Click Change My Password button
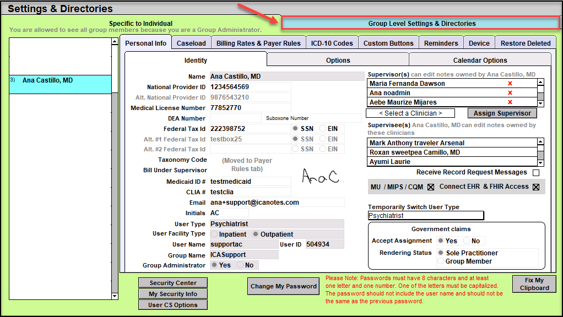 pyautogui.click(x=284, y=286)
